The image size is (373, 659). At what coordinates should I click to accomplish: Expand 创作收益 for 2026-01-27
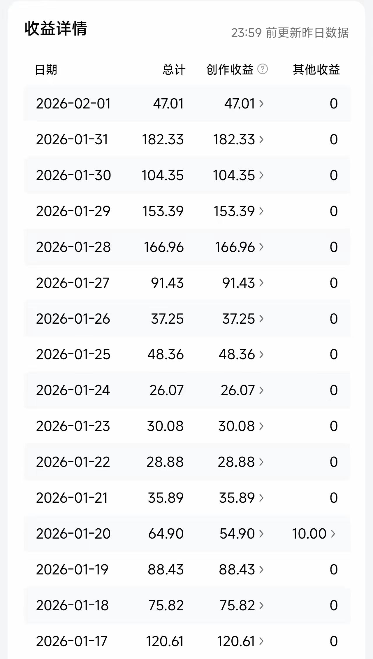click(261, 283)
